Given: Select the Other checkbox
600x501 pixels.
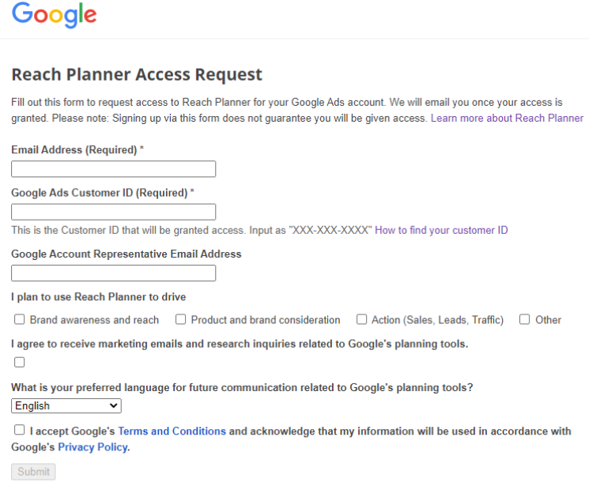Looking at the screenshot, I should [x=525, y=320].
